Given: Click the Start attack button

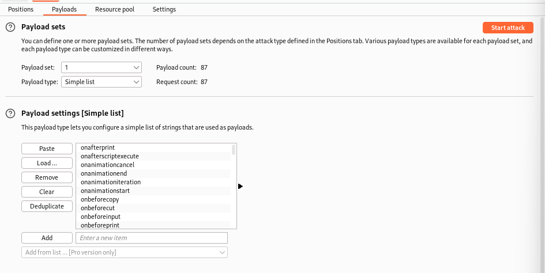Looking at the screenshot, I should point(508,28).
